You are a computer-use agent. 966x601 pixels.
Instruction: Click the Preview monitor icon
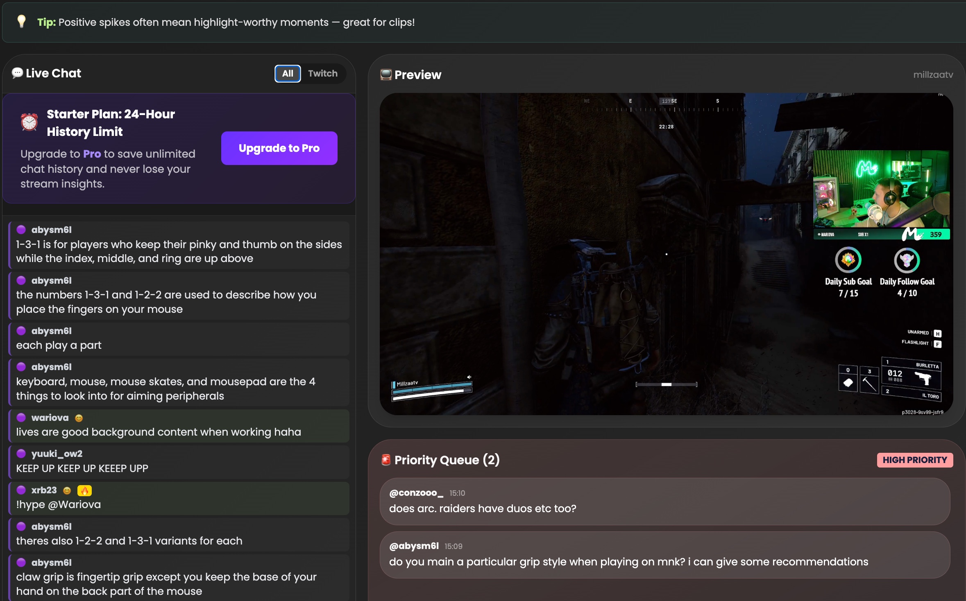(385, 75)
